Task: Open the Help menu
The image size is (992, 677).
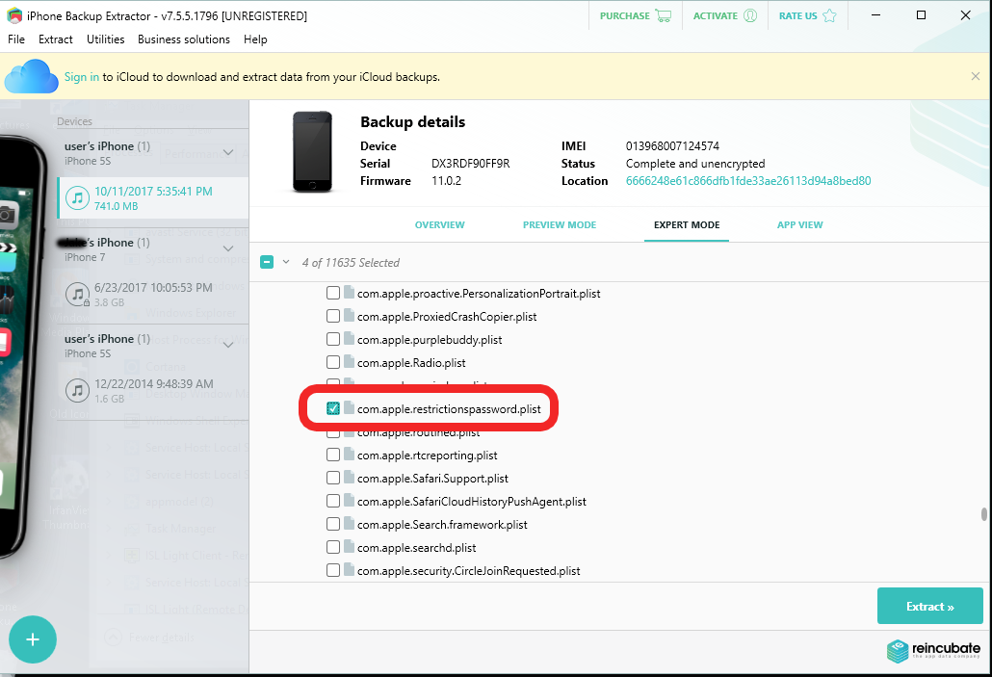Action: (x=255, y=39)
